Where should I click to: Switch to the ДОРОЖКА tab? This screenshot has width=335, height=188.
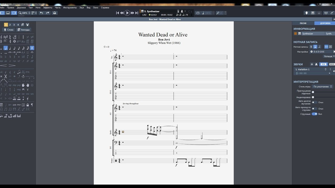tap(325, 23)
